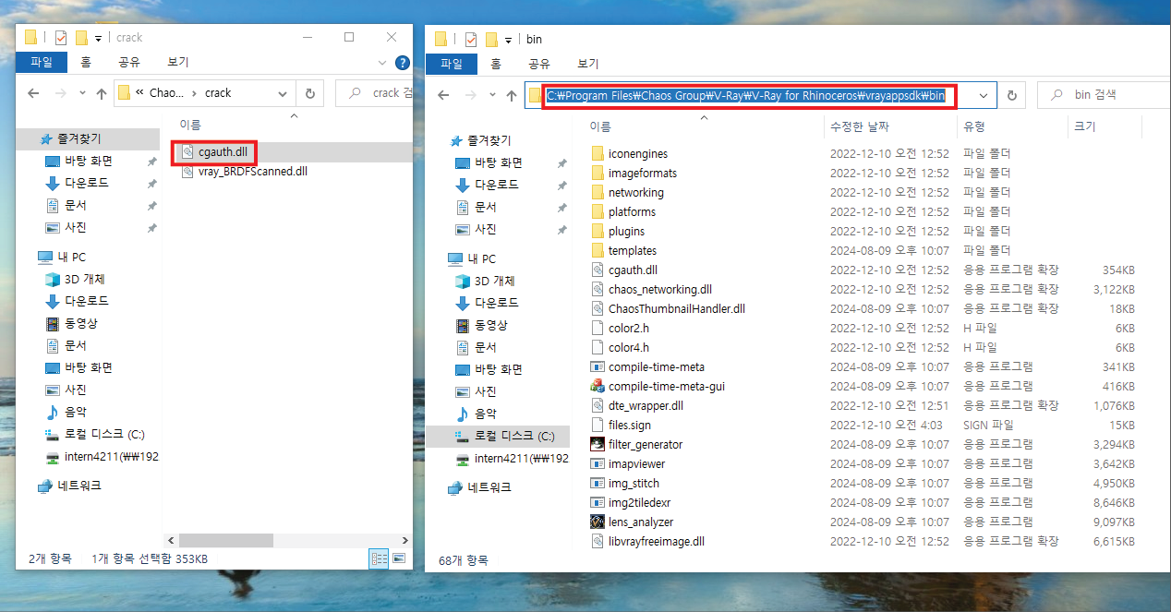Open recent locations dropdown in bin window
The width and height of the screenshot is (1171, 612).
(494, 95)
